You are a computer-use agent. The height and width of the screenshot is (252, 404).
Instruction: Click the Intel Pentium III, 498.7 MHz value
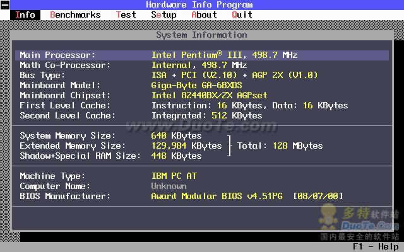(225, 55)
